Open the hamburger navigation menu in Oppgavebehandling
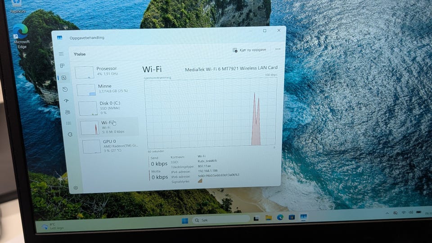The width and height of the screenshot is (432, 243). 61,54
